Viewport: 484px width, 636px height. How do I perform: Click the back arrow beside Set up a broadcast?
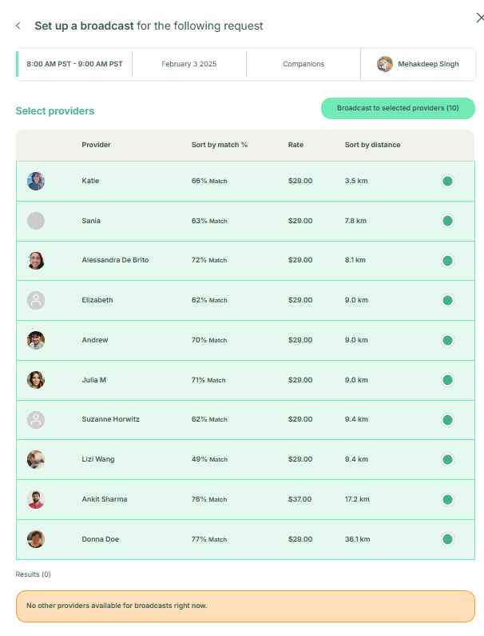tap(18, 26)
